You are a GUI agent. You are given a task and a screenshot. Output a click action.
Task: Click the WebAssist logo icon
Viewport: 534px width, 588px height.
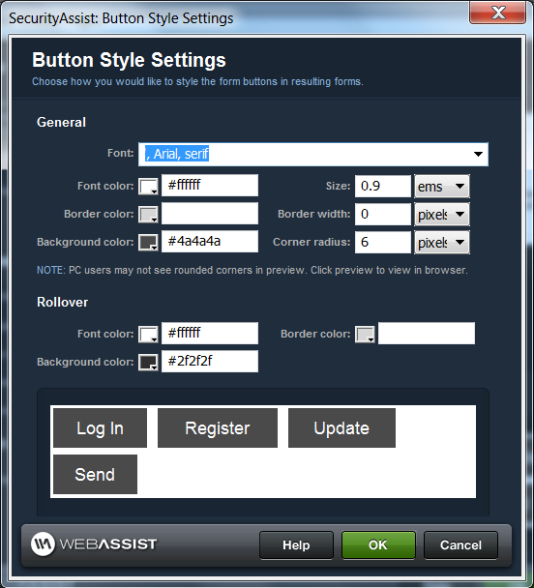(43, 544)
